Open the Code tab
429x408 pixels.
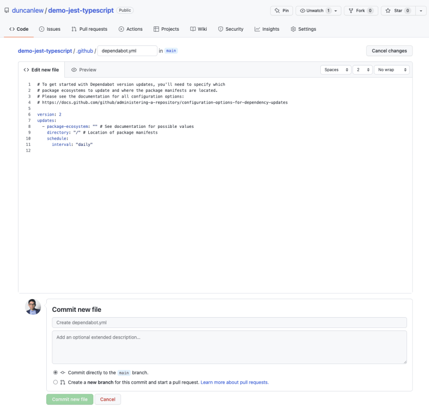(x=19, y=29)
